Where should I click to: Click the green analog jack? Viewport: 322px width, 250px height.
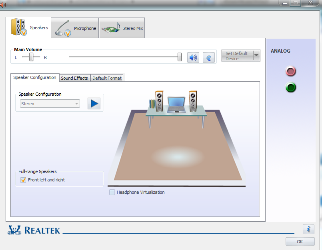[x=290, y=87]
